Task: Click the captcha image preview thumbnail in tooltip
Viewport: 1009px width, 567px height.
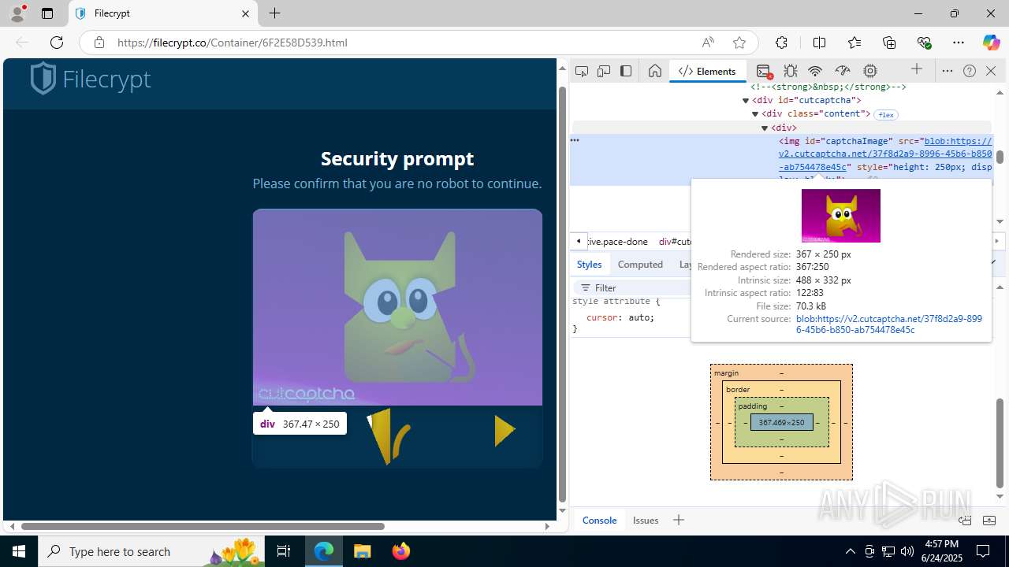Action: coord(840,216)
